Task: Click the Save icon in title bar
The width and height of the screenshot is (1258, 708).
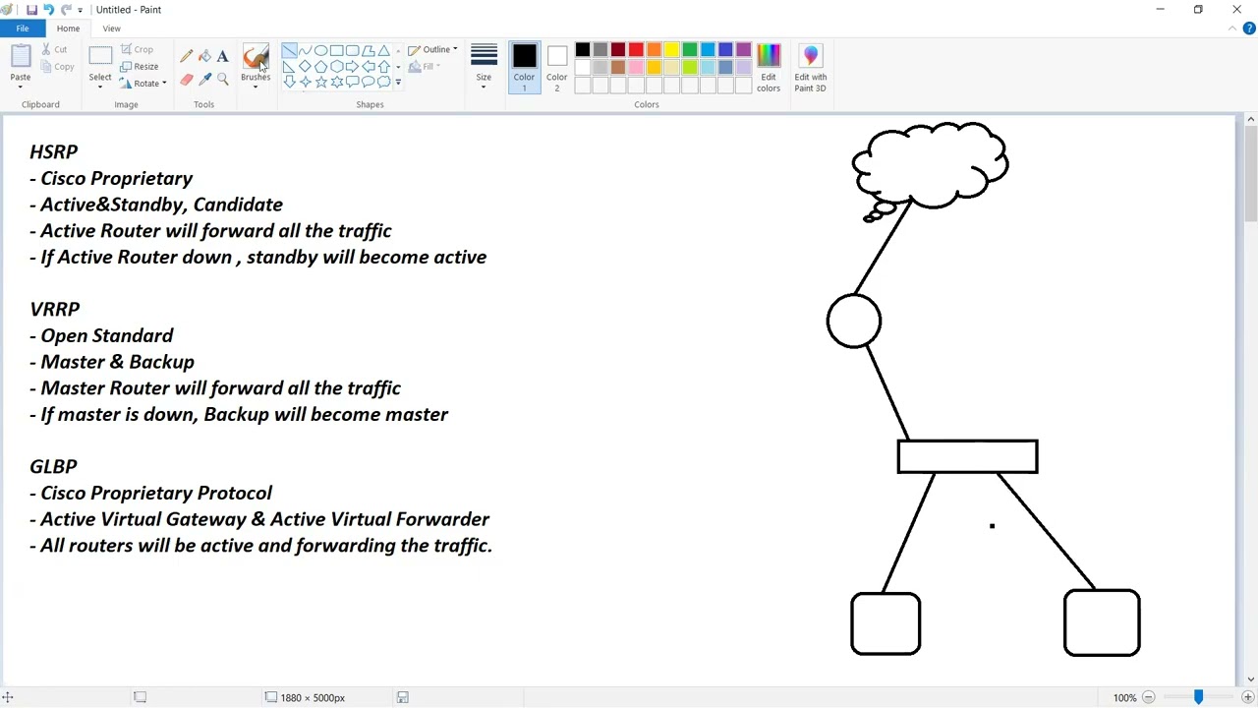Action: click(31, 10)
